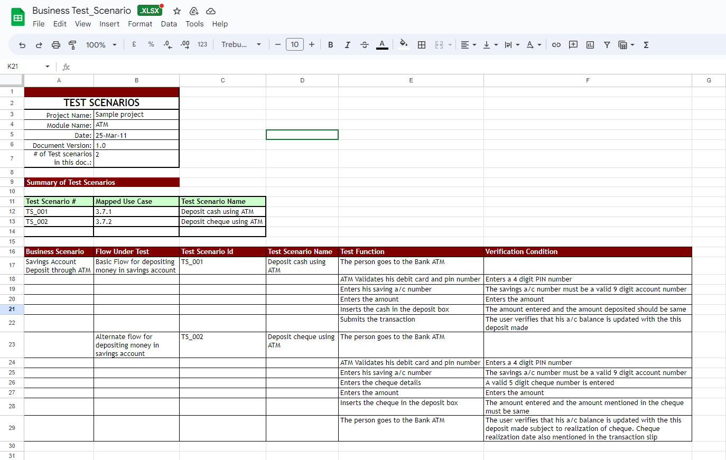This screenshot has height=460, width=726.
Task: Expand the table views dropdown arrow
Action: [x=632, y=45]
